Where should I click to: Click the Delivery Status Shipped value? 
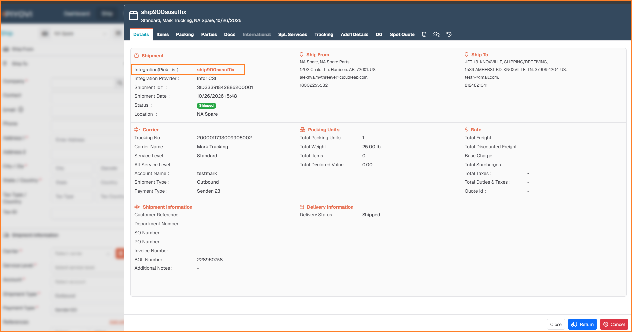click(x=371, y=215)
